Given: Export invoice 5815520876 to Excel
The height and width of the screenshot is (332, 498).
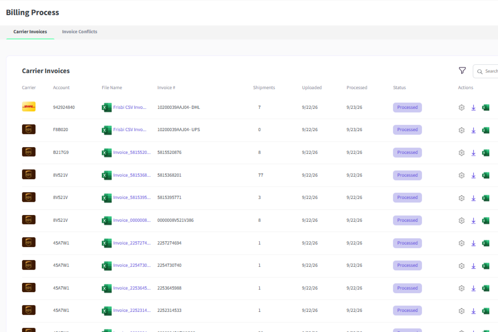Looking at the screenshot, I should click(x=486, y=152).
